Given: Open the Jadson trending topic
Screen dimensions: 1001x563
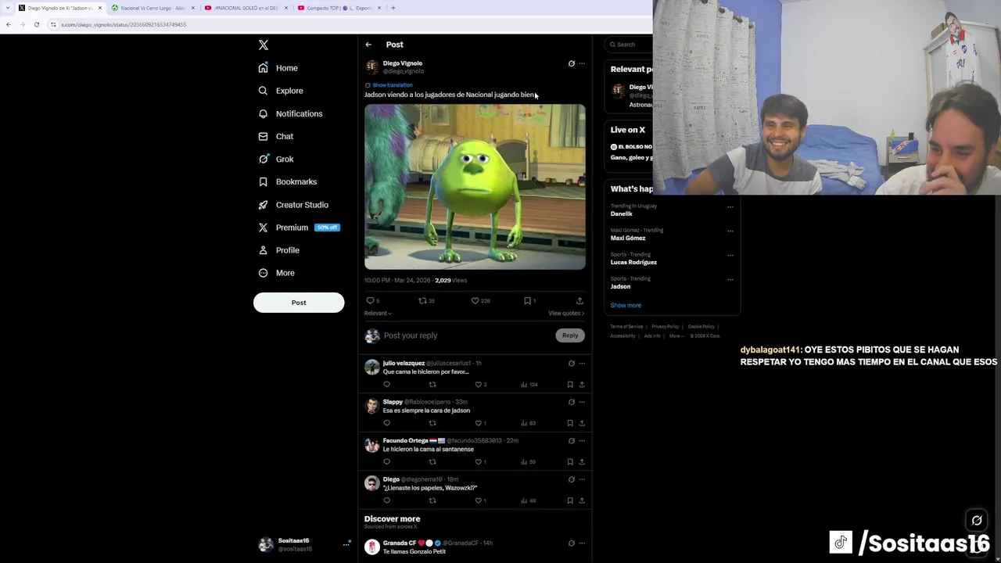Looking at the screenshot, I should (x=620, y=287).
